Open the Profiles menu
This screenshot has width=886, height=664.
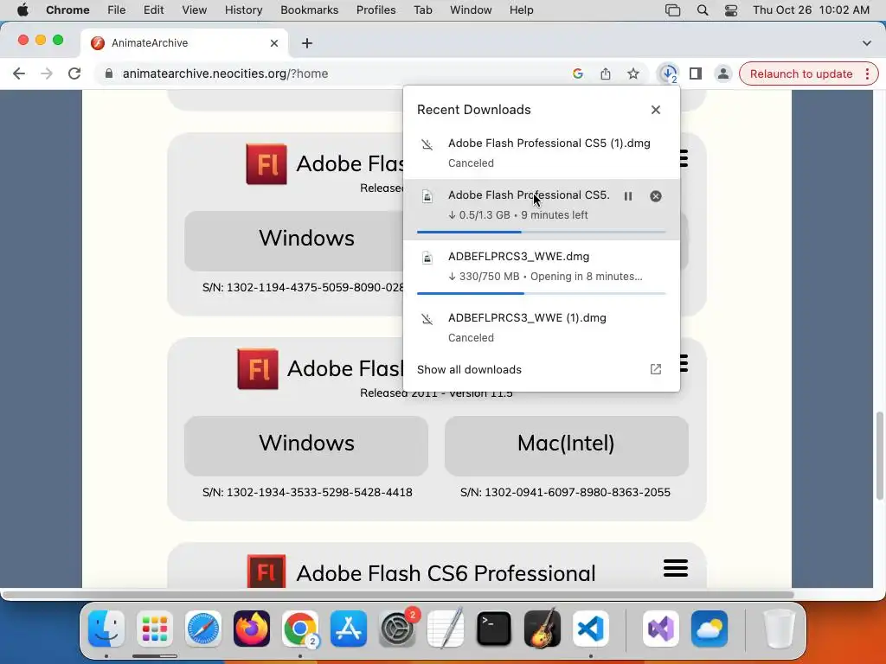point(376,10)
